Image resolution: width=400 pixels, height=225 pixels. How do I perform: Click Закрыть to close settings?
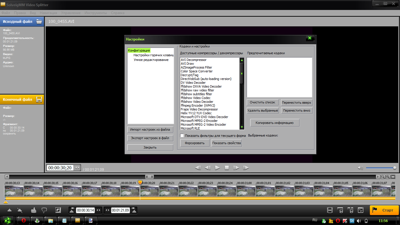click(150, 147)
